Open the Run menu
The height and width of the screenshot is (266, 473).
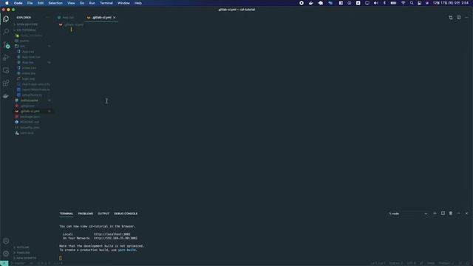[92, 3]
